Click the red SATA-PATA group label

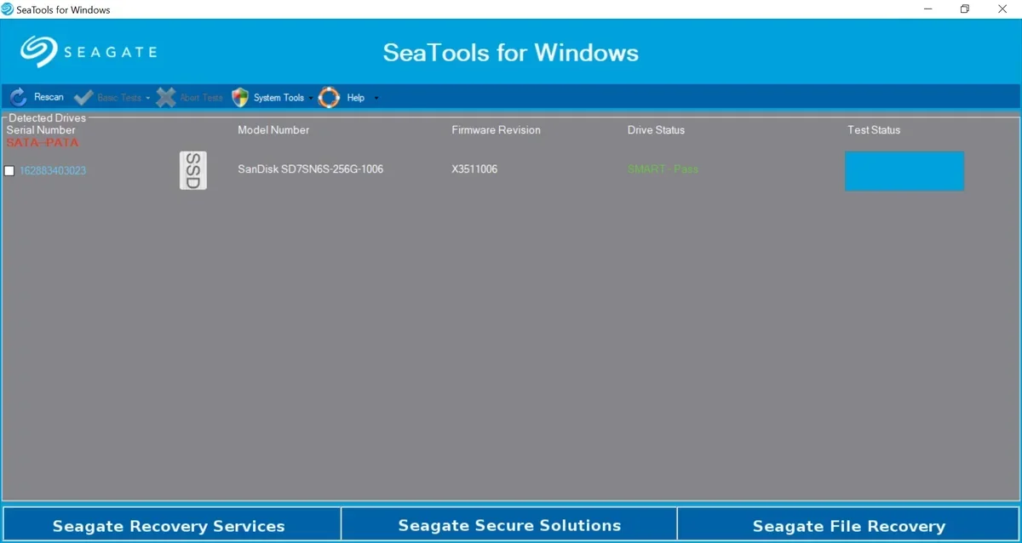tap(43, 142)
